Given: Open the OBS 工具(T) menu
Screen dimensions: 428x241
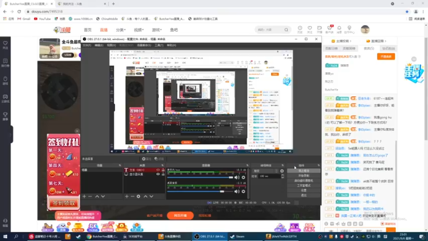Looking at the screenshot, I should point(159,45).
